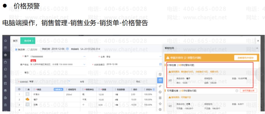The image size is (265, 114).
Task: Expand the 交货方式 dropdown arrow
Action: click(x=69, y=81)
